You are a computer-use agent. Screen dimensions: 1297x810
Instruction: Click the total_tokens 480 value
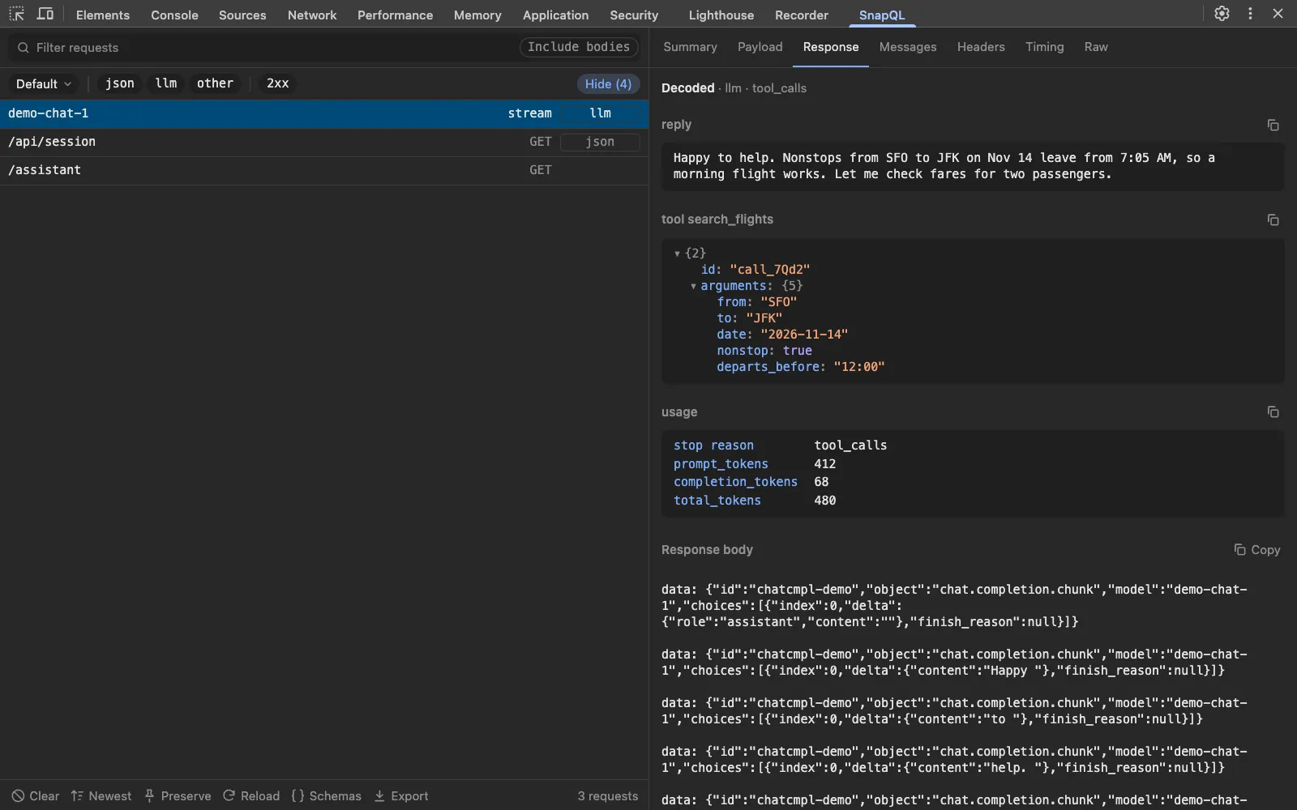click(x=824, y=501)
